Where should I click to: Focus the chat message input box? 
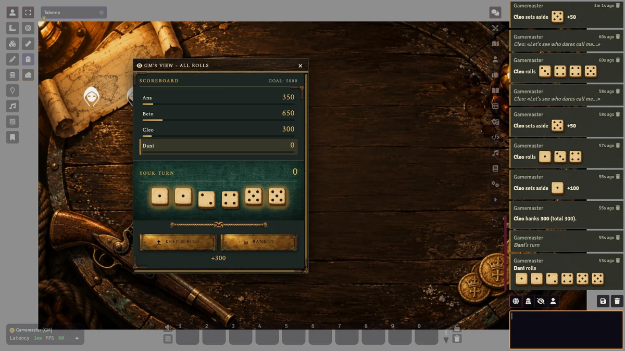tap(566, 330)
